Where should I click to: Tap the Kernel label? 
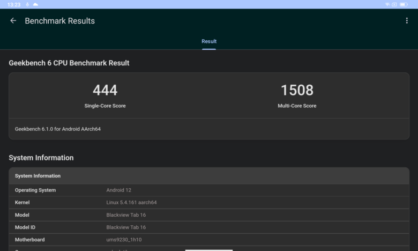pos(22,202)
